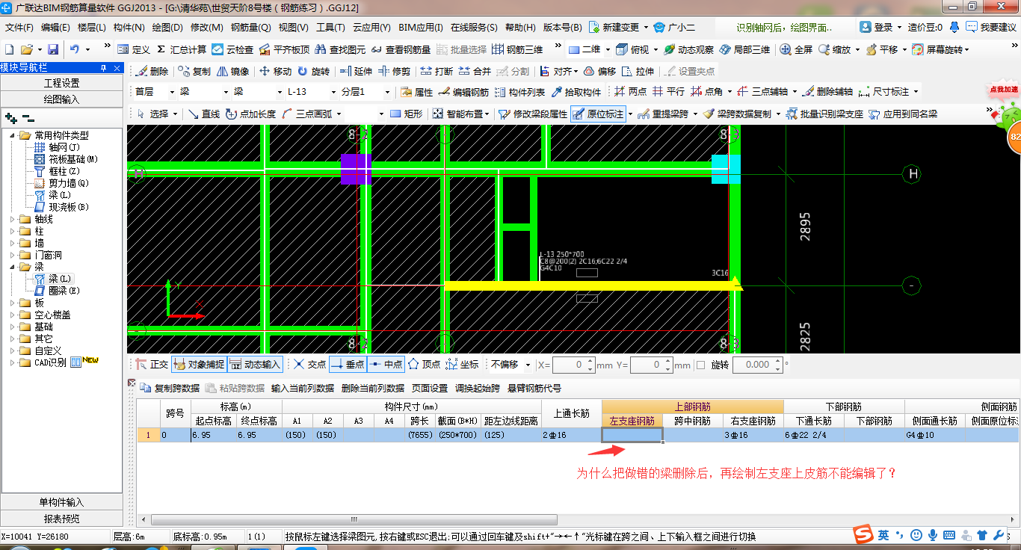
Task: Open the 文件(F) menu
Action: pyautogui.click(x=19, y=28)
